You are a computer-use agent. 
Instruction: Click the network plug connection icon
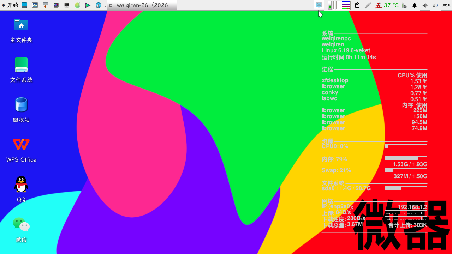(368, 5)
